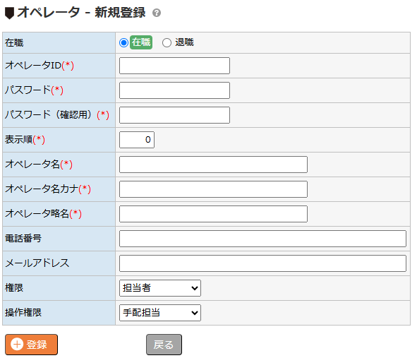Click the 戻る button
This screenshot has width=417, height=358.
164,345
